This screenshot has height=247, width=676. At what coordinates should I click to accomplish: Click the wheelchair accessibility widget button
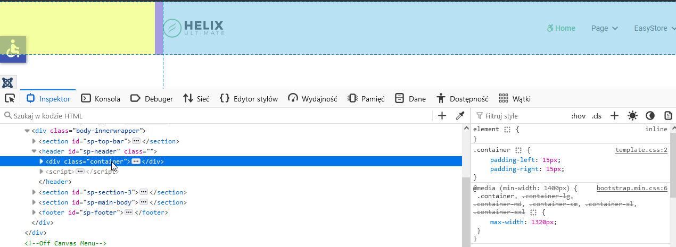(x=13, y=49)
